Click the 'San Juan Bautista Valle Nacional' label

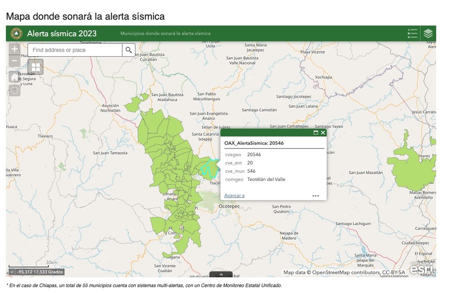point(242,60)
